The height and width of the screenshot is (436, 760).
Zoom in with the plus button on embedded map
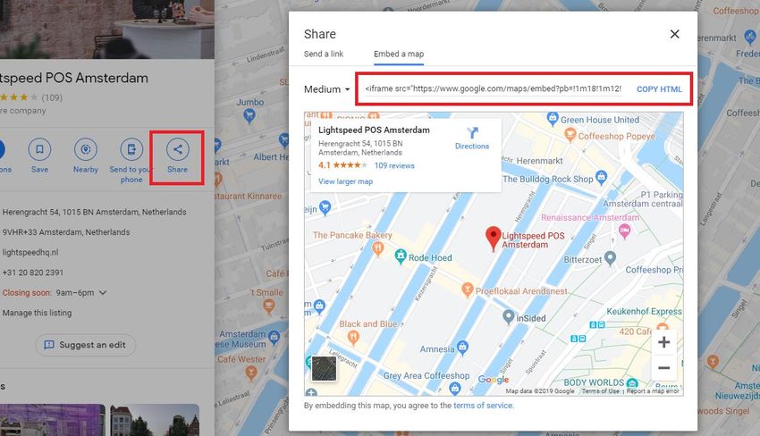(663, 342)
